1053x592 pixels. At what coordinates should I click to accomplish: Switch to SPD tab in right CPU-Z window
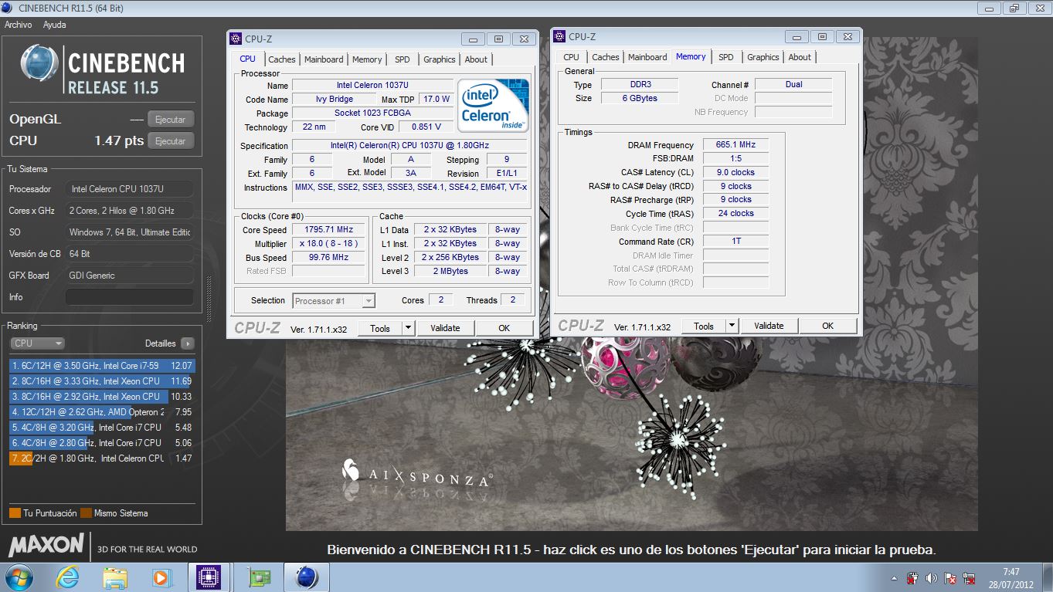pos(726,57)
